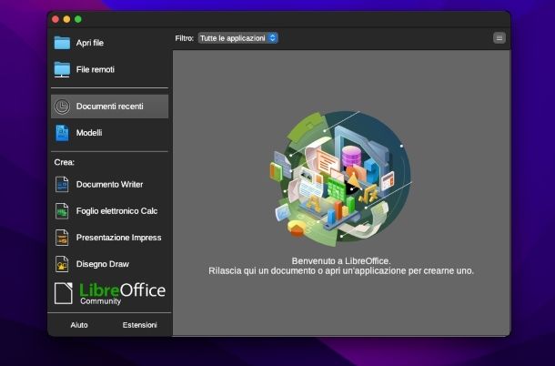Open the Estensioni button
The image size is (555, 366).
(x=139, y=325)
